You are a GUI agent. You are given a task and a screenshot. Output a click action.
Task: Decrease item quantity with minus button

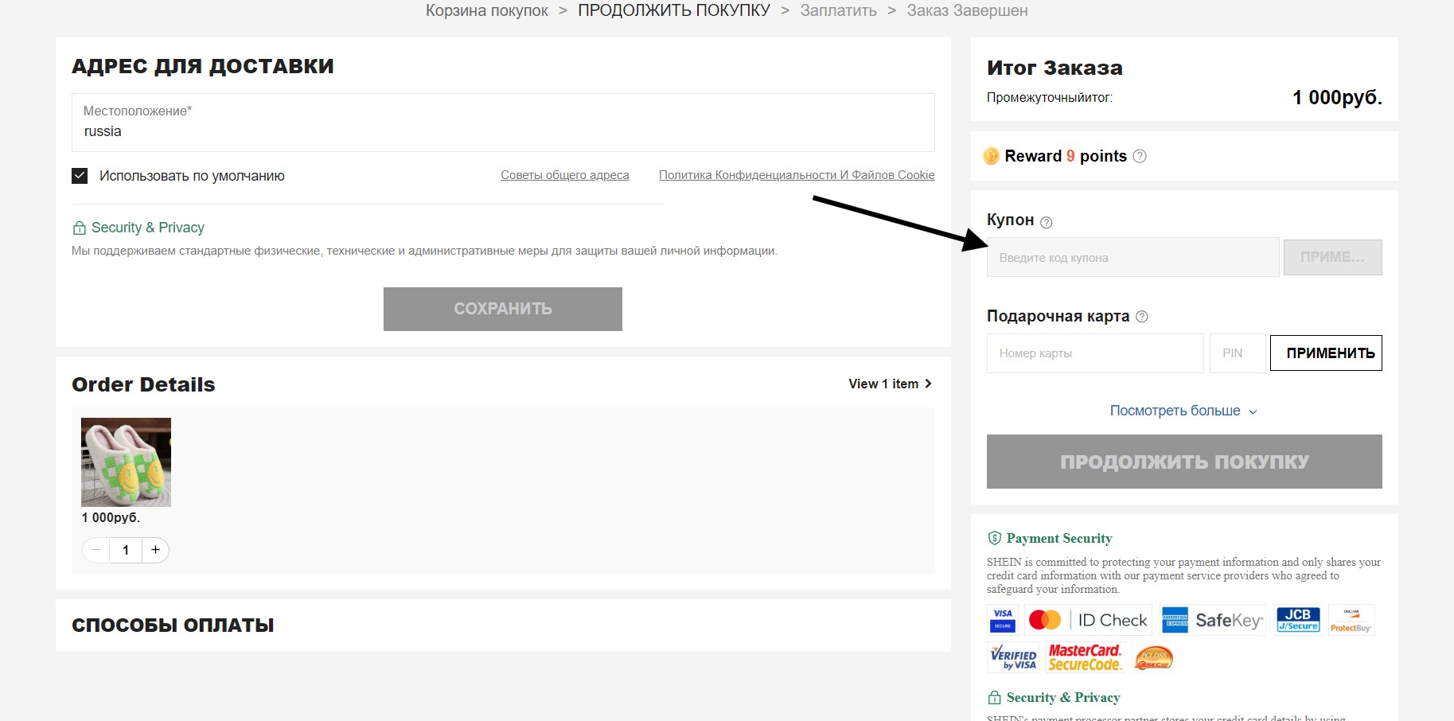click(96, 550)
